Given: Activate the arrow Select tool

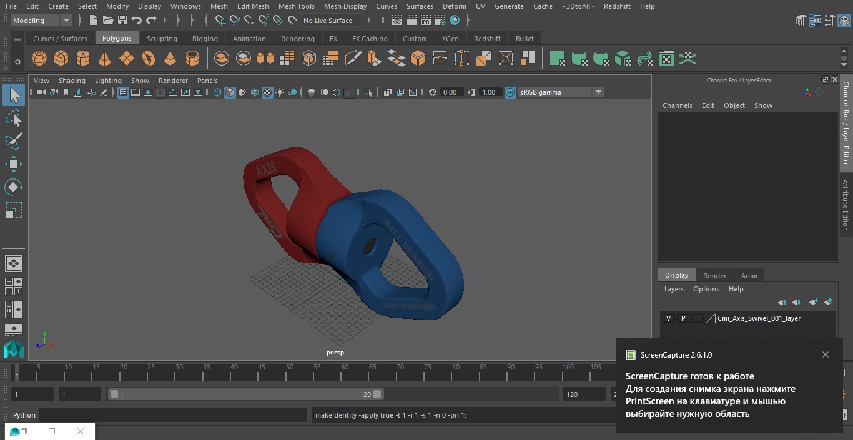Looking at the screenshot, I should click(14, 95).
